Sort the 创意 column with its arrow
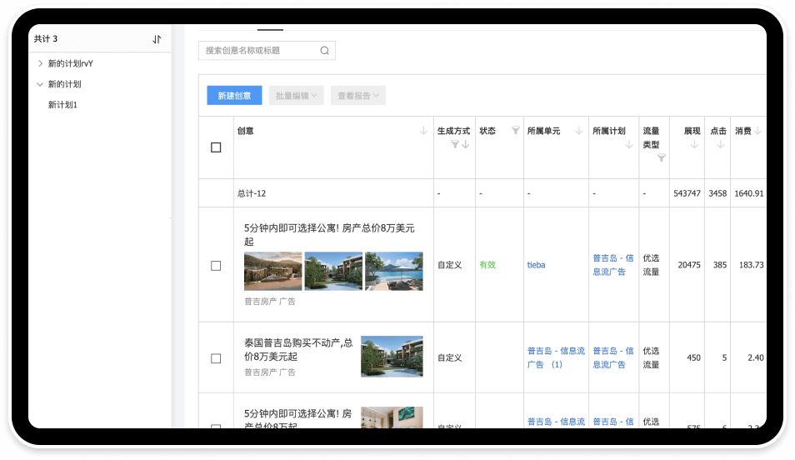Screen dimensions: 795x460 [423, 131]
